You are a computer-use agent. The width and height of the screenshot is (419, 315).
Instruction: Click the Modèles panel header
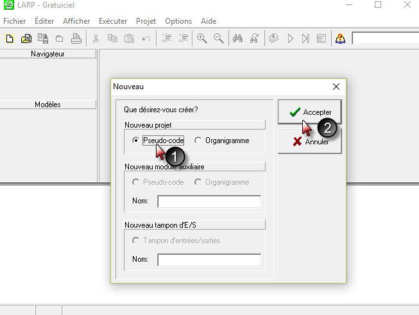tap(47, 104)
